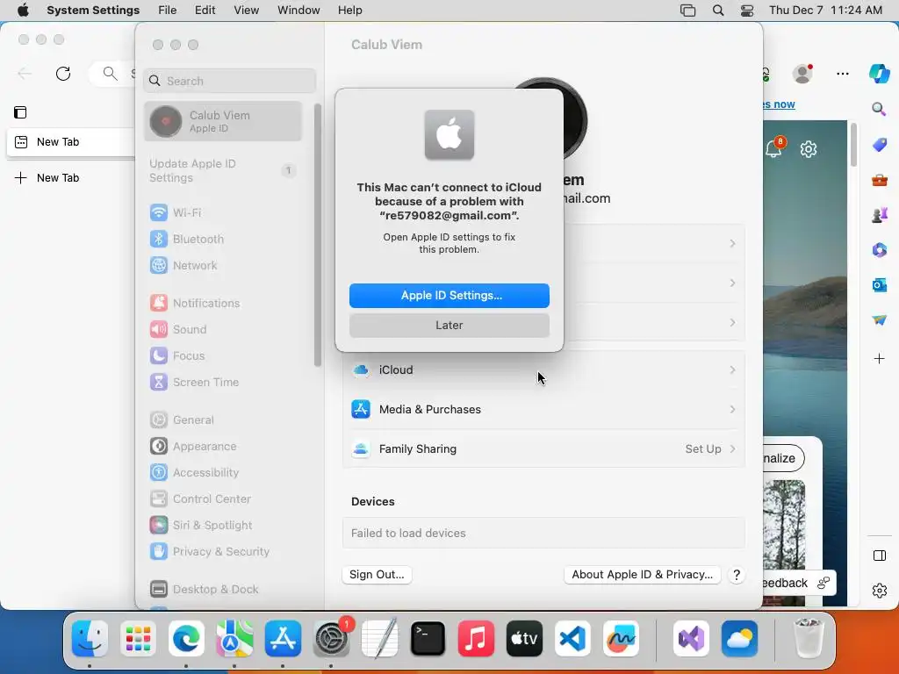Open TextEdit from the Dock
Screen dimensions: 899x674
[379, 639]
